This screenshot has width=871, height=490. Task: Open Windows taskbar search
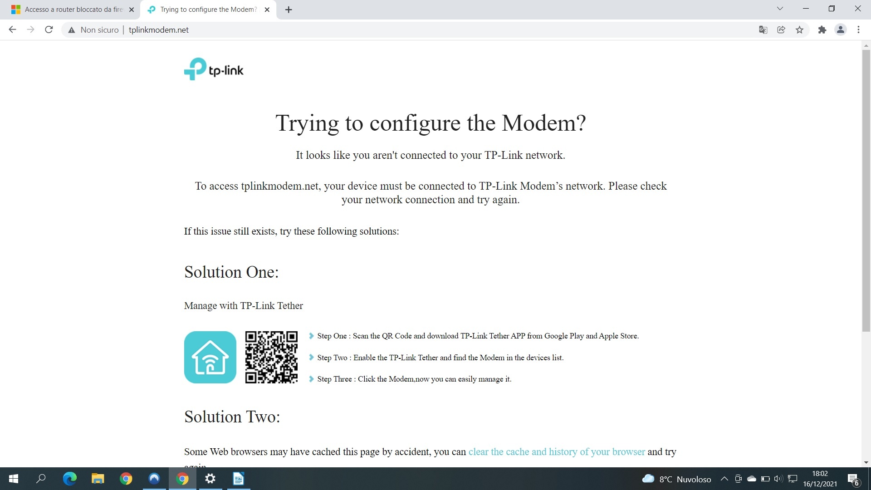click(x=41, y=479)
